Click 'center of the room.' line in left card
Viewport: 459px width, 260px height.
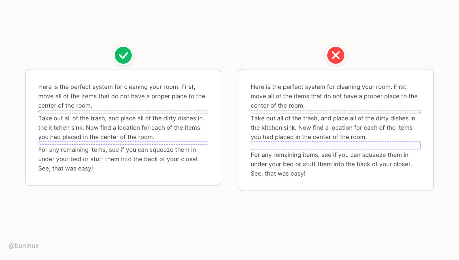(x=65, y=106)
